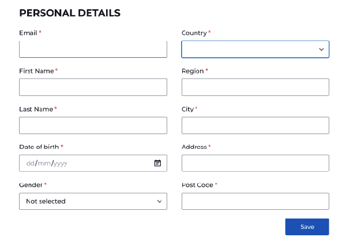Select the mm month segment of date
The width and height of the screenshot is (346, 248).
click(x=44, y=163)
